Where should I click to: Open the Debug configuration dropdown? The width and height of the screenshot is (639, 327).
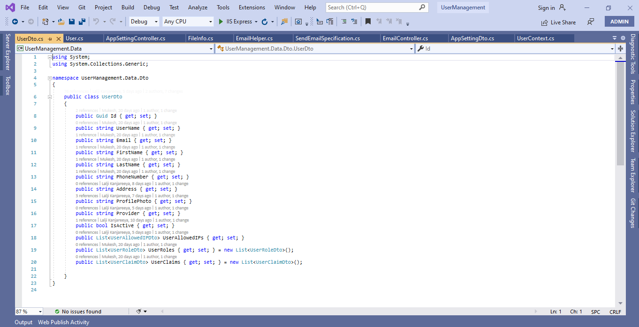pos(144,22)
